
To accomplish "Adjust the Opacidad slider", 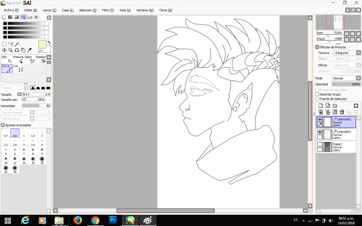I will (346, 84).
